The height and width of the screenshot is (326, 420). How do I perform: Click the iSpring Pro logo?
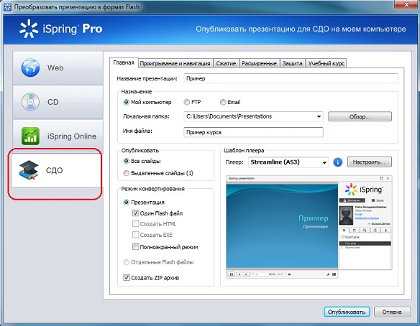[61, 29]
